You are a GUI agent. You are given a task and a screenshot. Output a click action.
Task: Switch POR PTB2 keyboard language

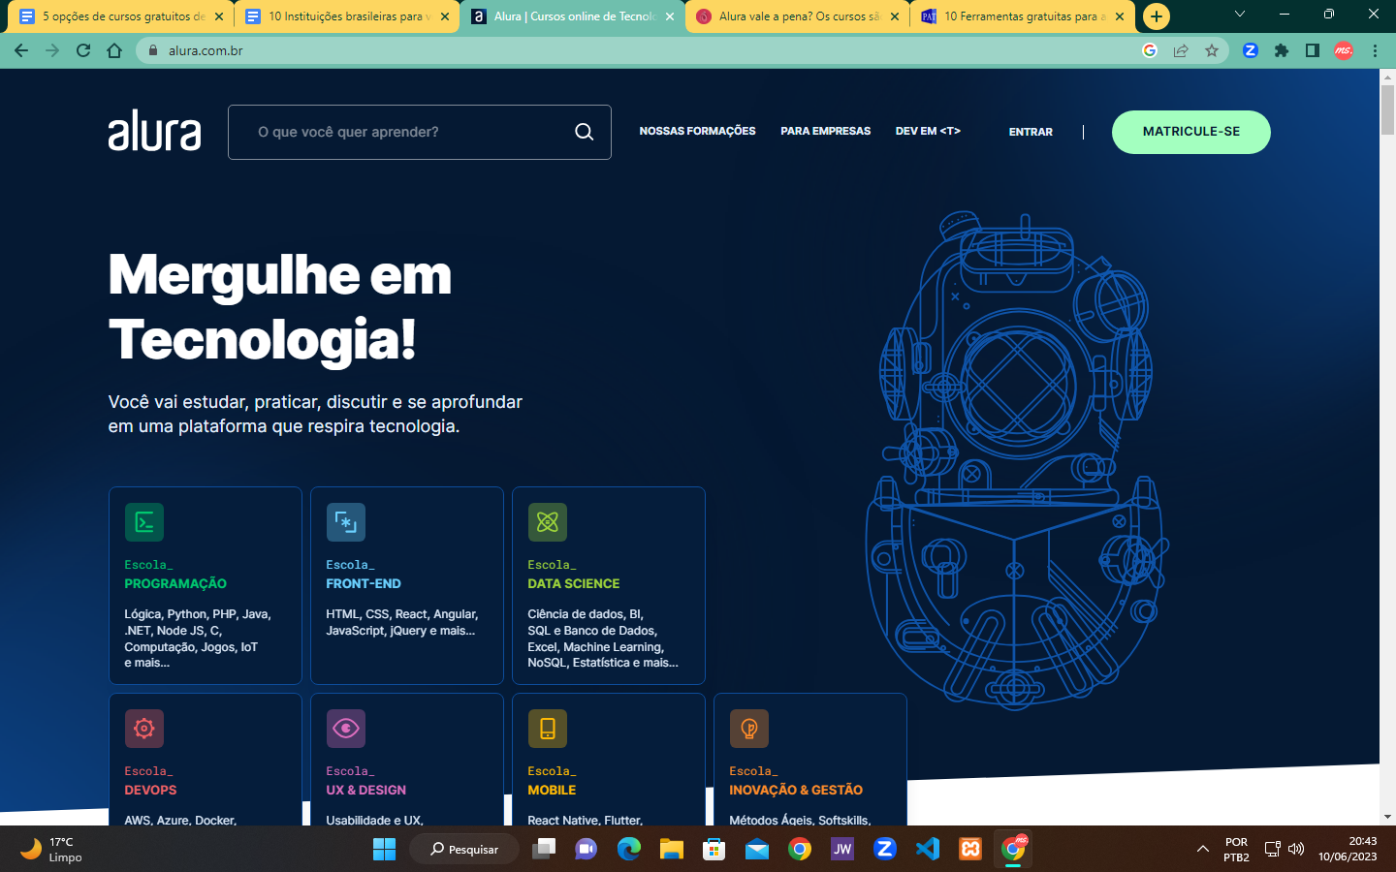(1236, 849)
